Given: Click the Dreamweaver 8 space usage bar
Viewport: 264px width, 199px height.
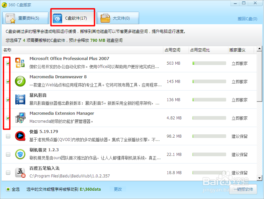Looking at the screenshot, I should click(x=209, y=81).
